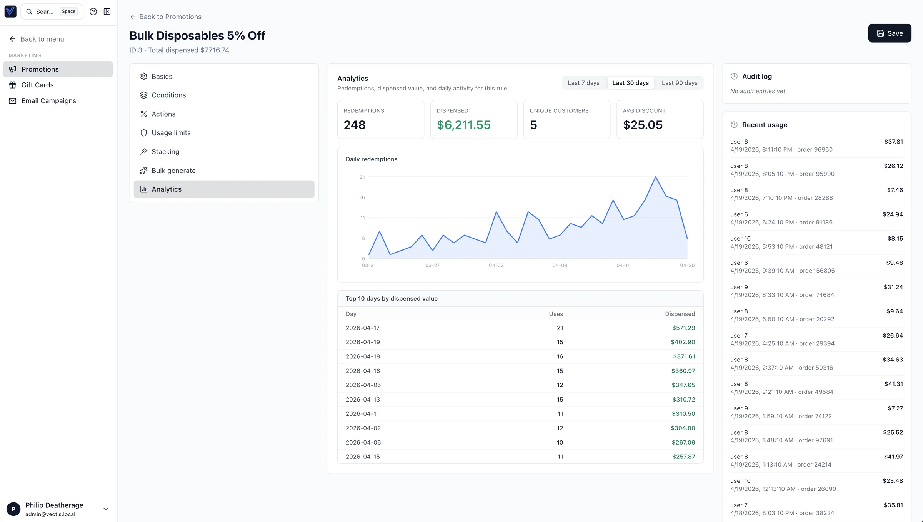
Task: Switch analytics to Last 90 days
Action: 679,82
